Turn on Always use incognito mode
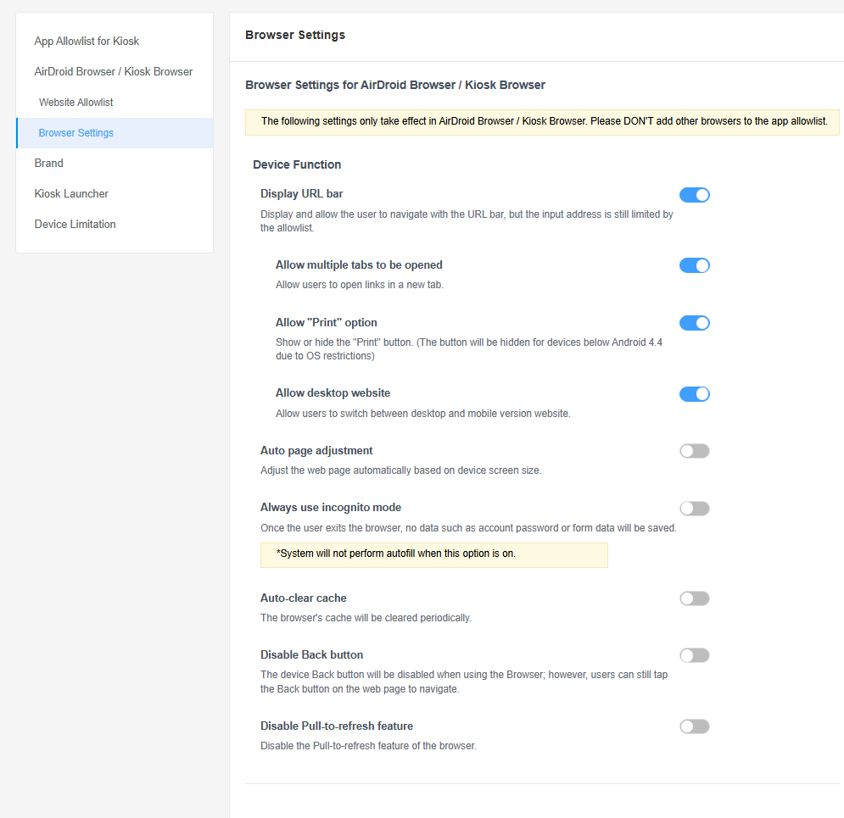Image resolution: width=844 pixels, height=818 pixels. 694,508
